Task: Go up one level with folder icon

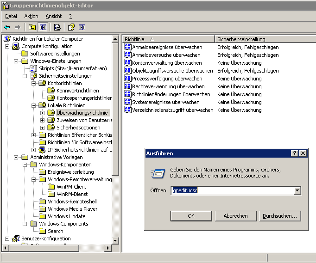Action: tap(32, 27)
